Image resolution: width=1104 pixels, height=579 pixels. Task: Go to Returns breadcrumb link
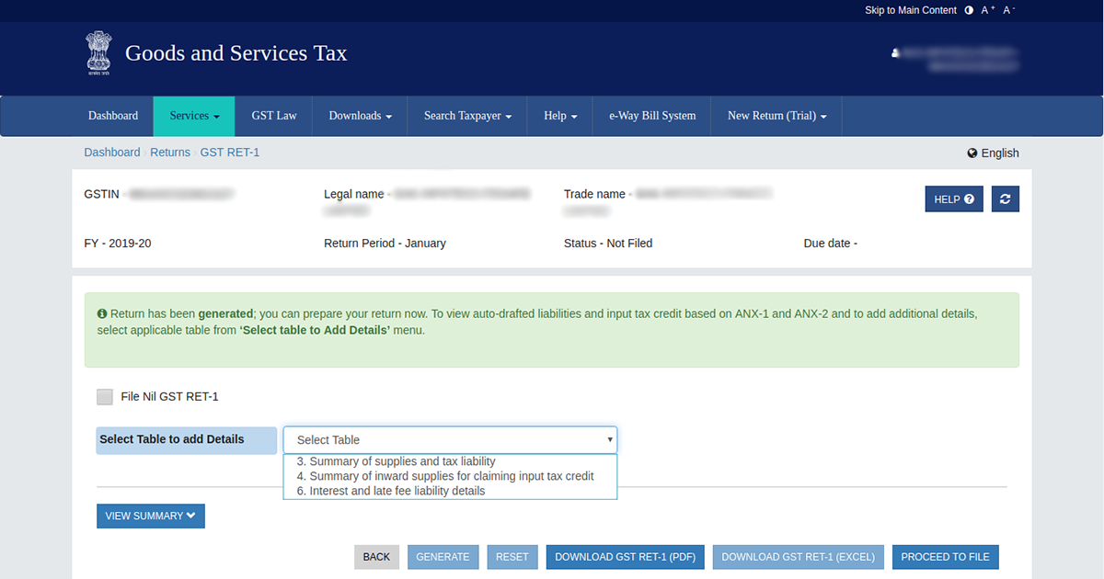(x=170, y=153)
